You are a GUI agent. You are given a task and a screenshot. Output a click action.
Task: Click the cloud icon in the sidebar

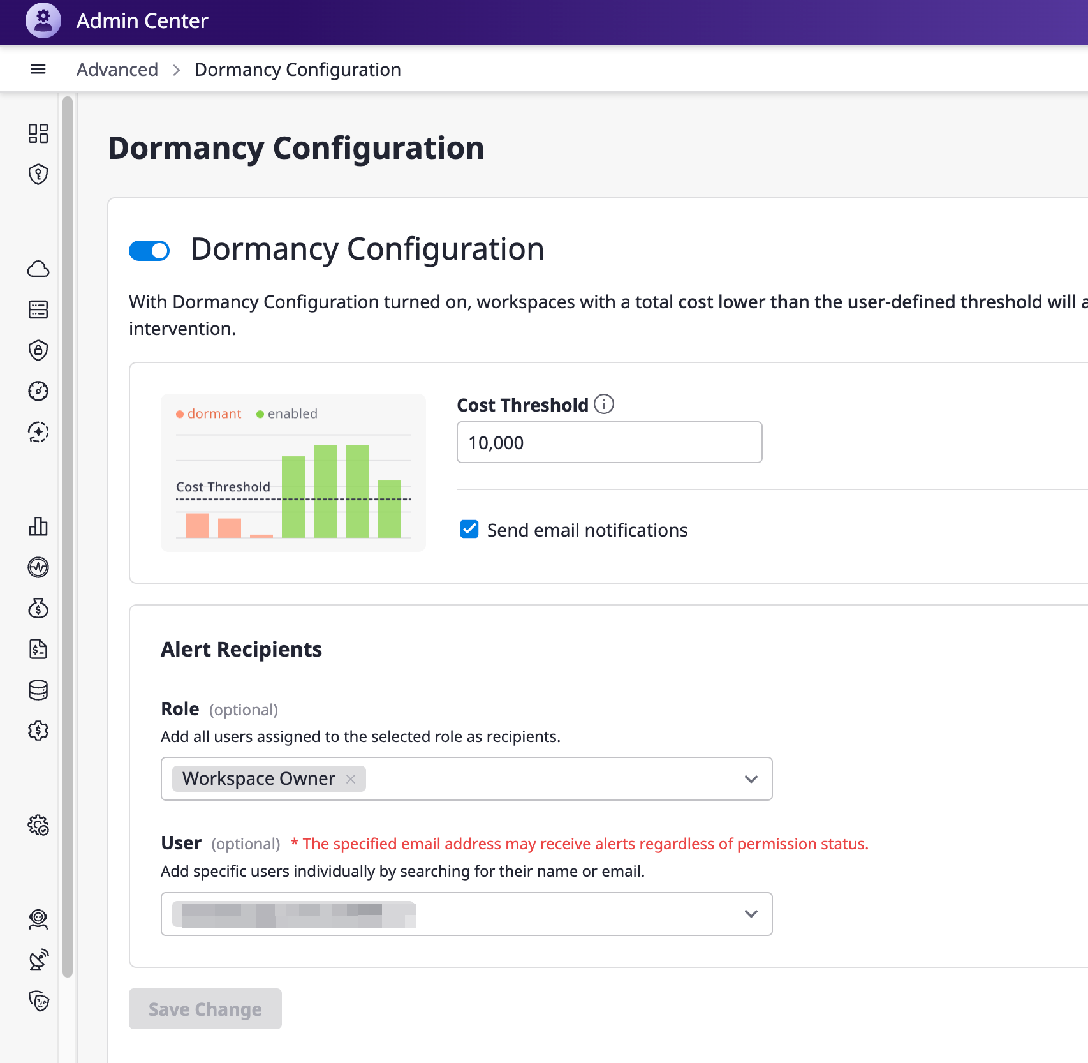38,269
